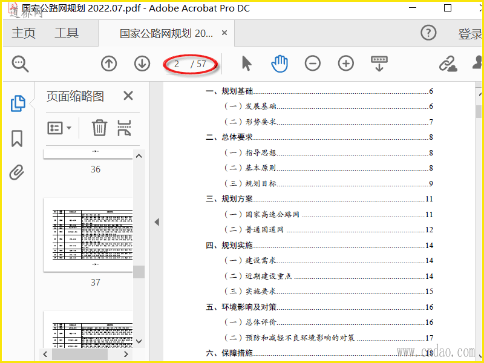Select the 国家公路网规划 document tab
This screenshot has height=363, width=484.
coord(166,33)
